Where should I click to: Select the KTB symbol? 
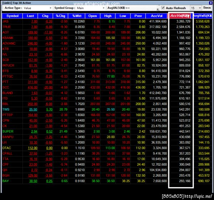tap(6, 49)
